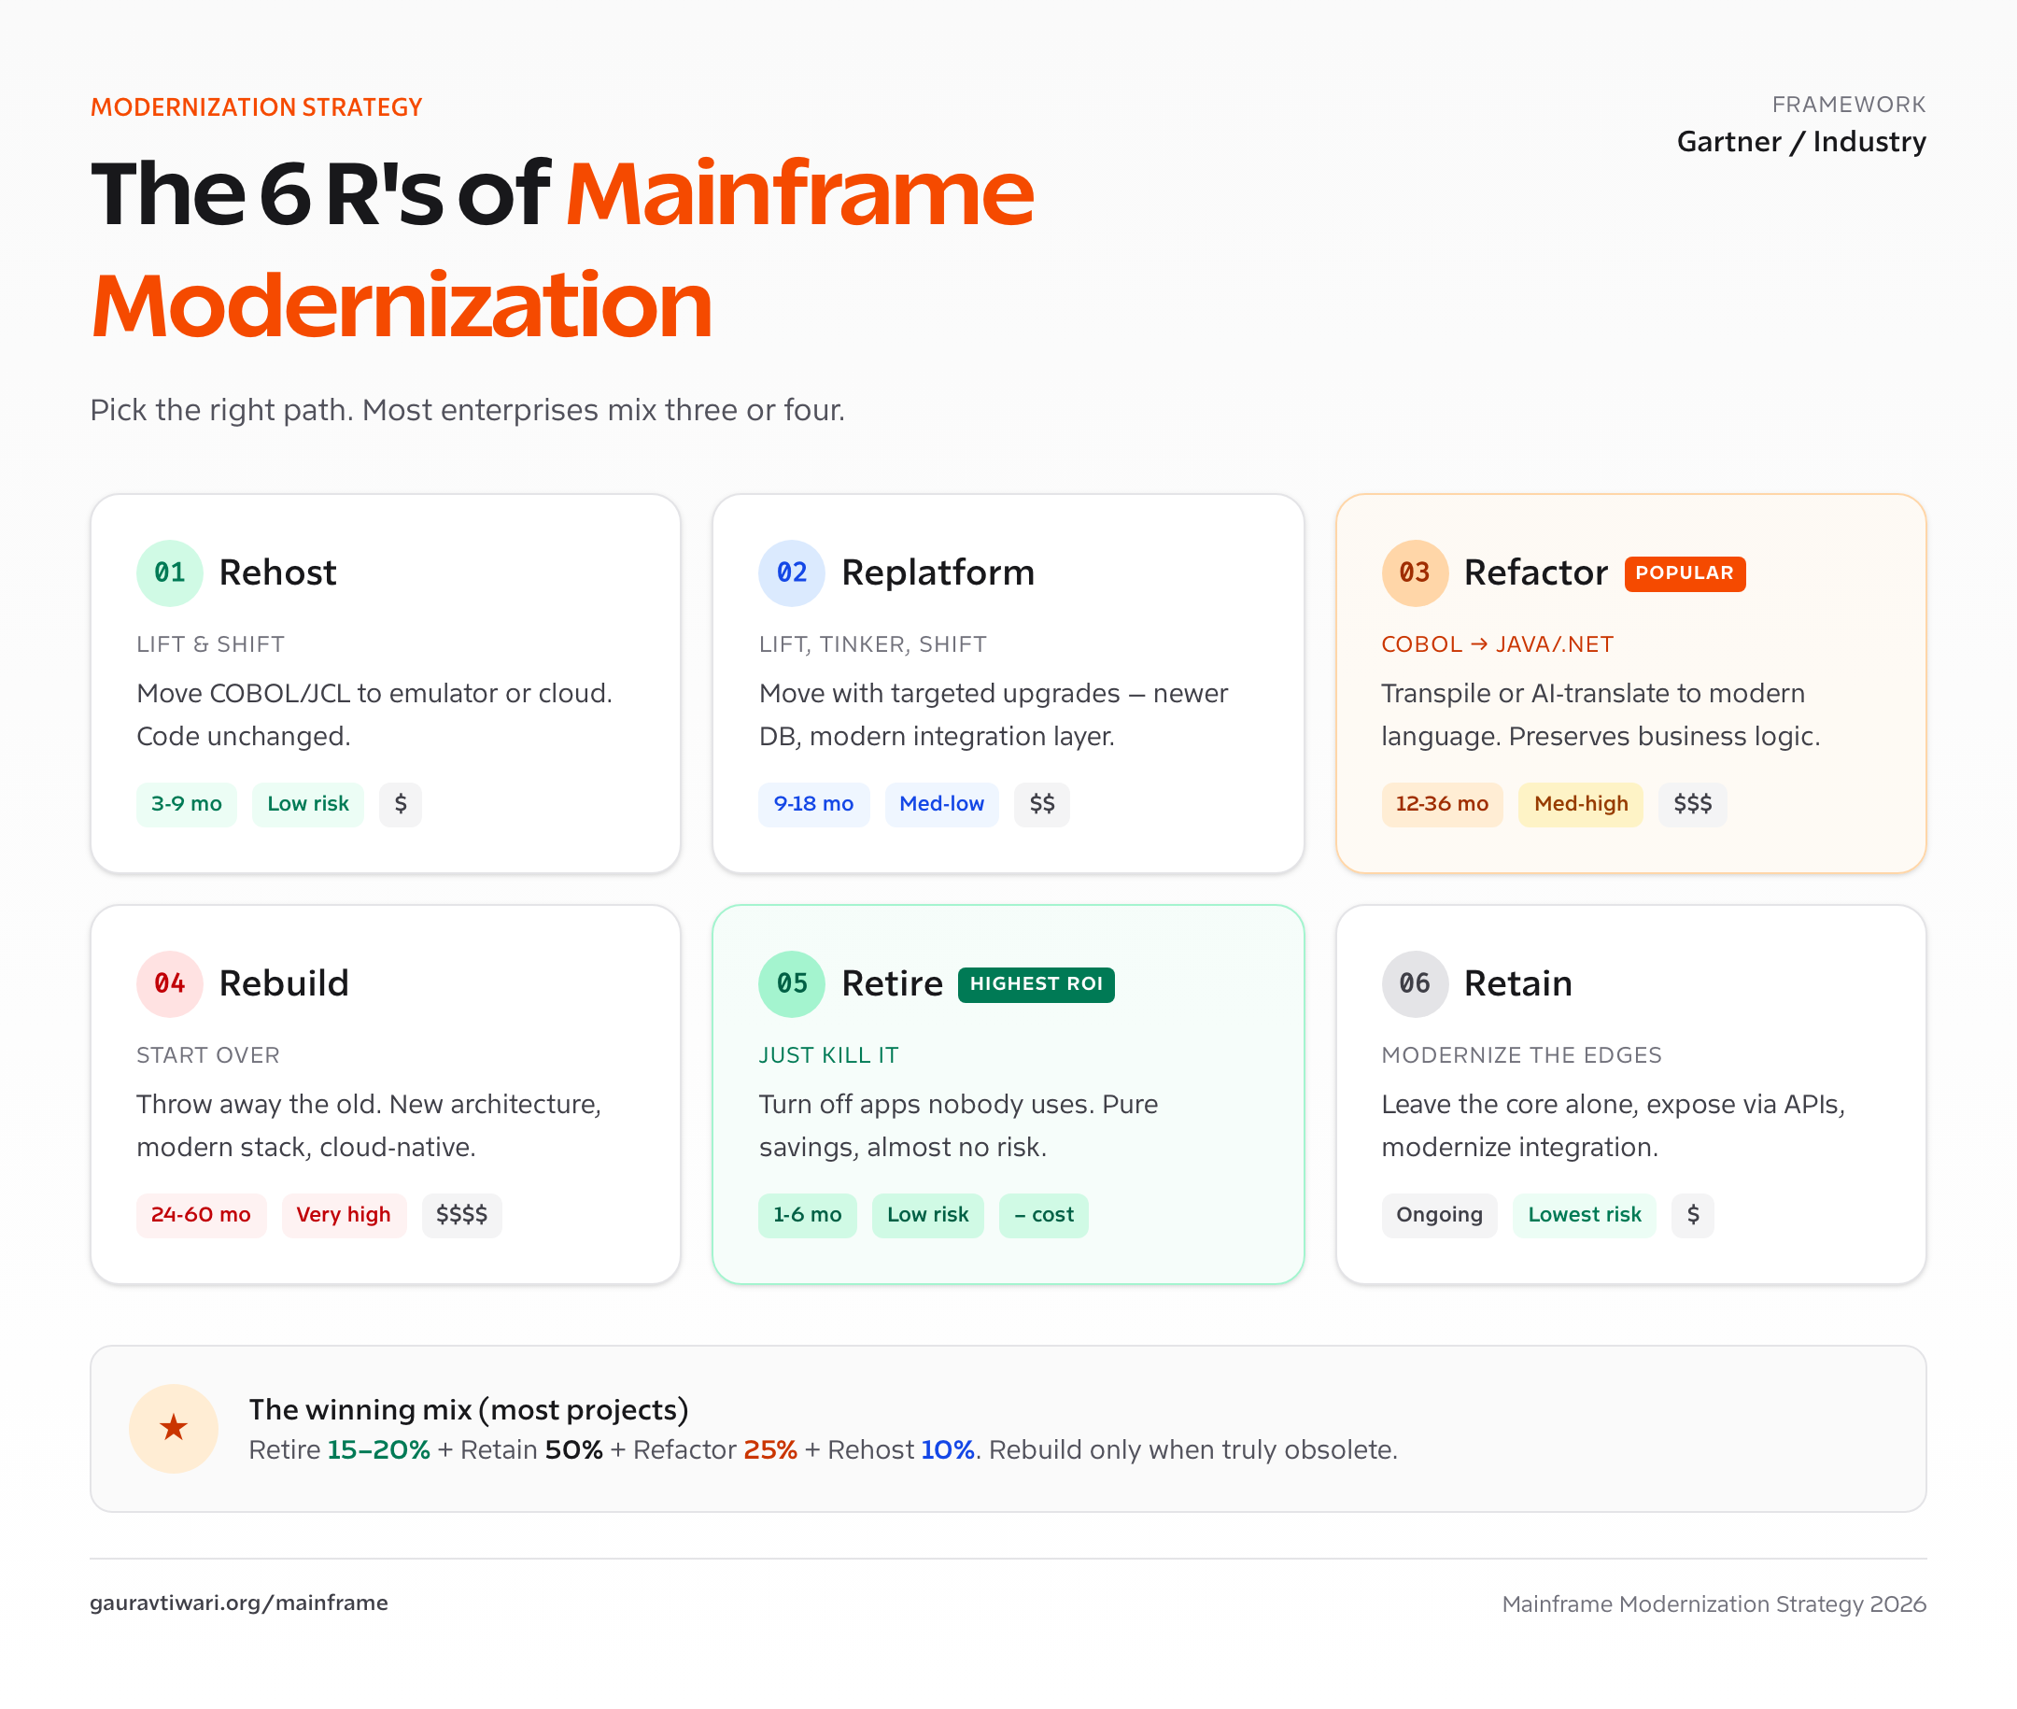Viewport: 2017px width, 1709px height.
Task: Click the '$$$' cost tag
Action: coord(1692,804)
